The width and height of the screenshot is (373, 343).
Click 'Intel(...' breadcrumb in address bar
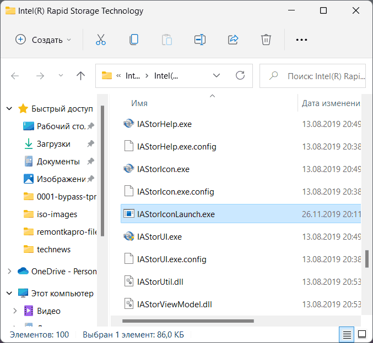[166, 76]
